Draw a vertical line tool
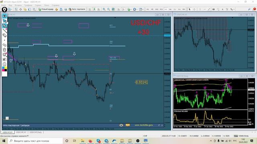The width and height of the screenshot is (257, 144). click(x=200, y=9)
